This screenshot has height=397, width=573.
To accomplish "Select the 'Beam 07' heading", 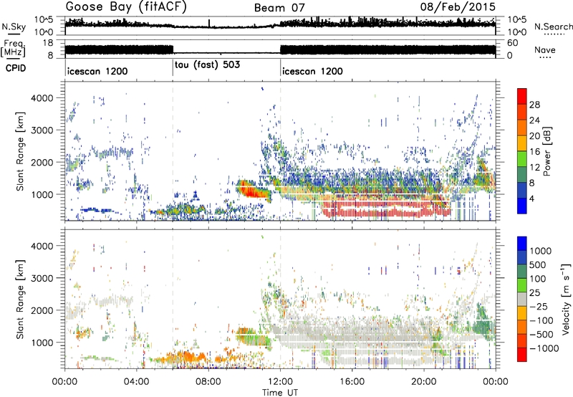I will [x=279, y=7].
